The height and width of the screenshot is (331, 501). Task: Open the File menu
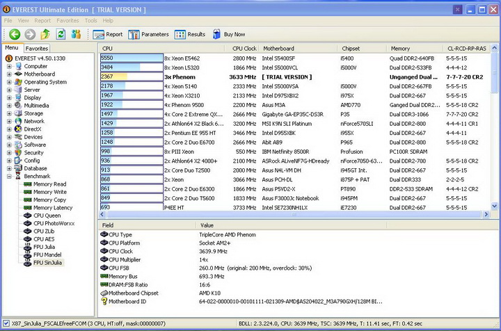point(8,20)
